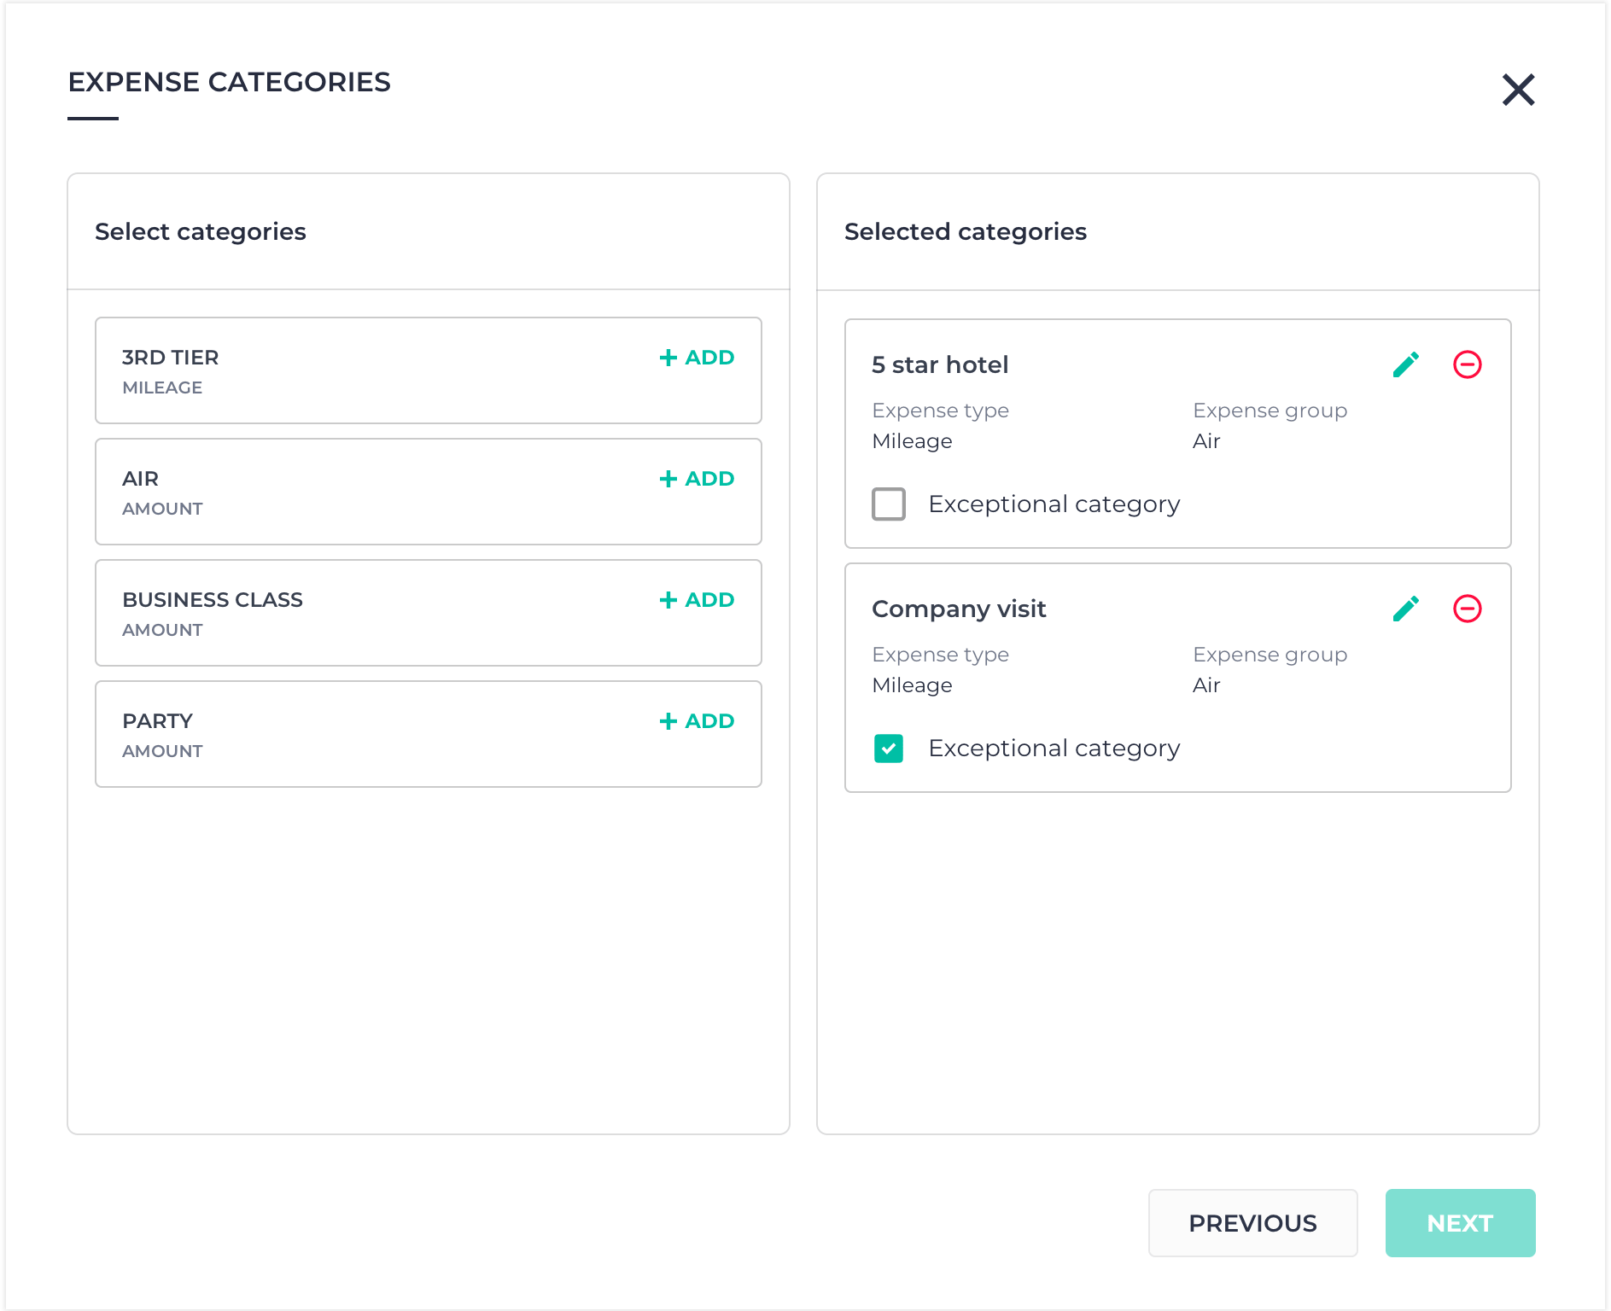The image size is (1611, 1311).
Task: Click the Select categories panel heading
Action: 201,231
